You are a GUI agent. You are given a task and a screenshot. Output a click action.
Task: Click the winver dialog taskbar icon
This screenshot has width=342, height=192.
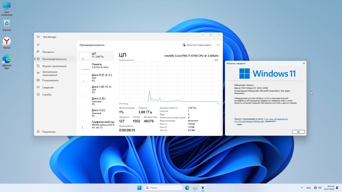[203, 188]
